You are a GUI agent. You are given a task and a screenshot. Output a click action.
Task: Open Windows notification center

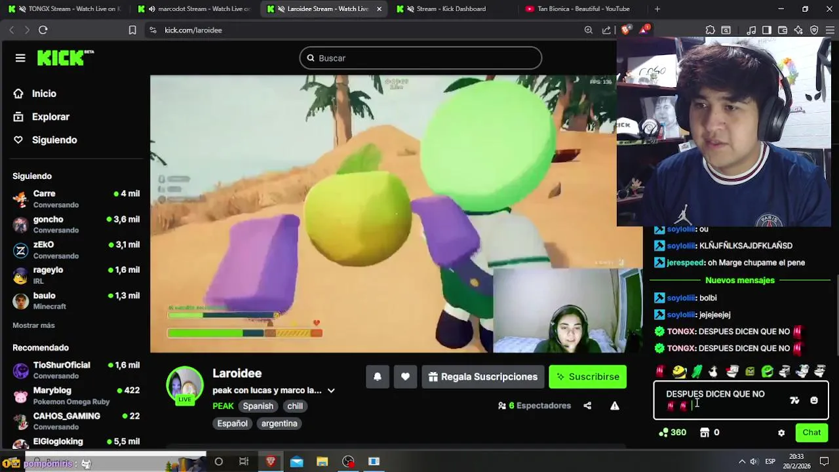(825, 462)
